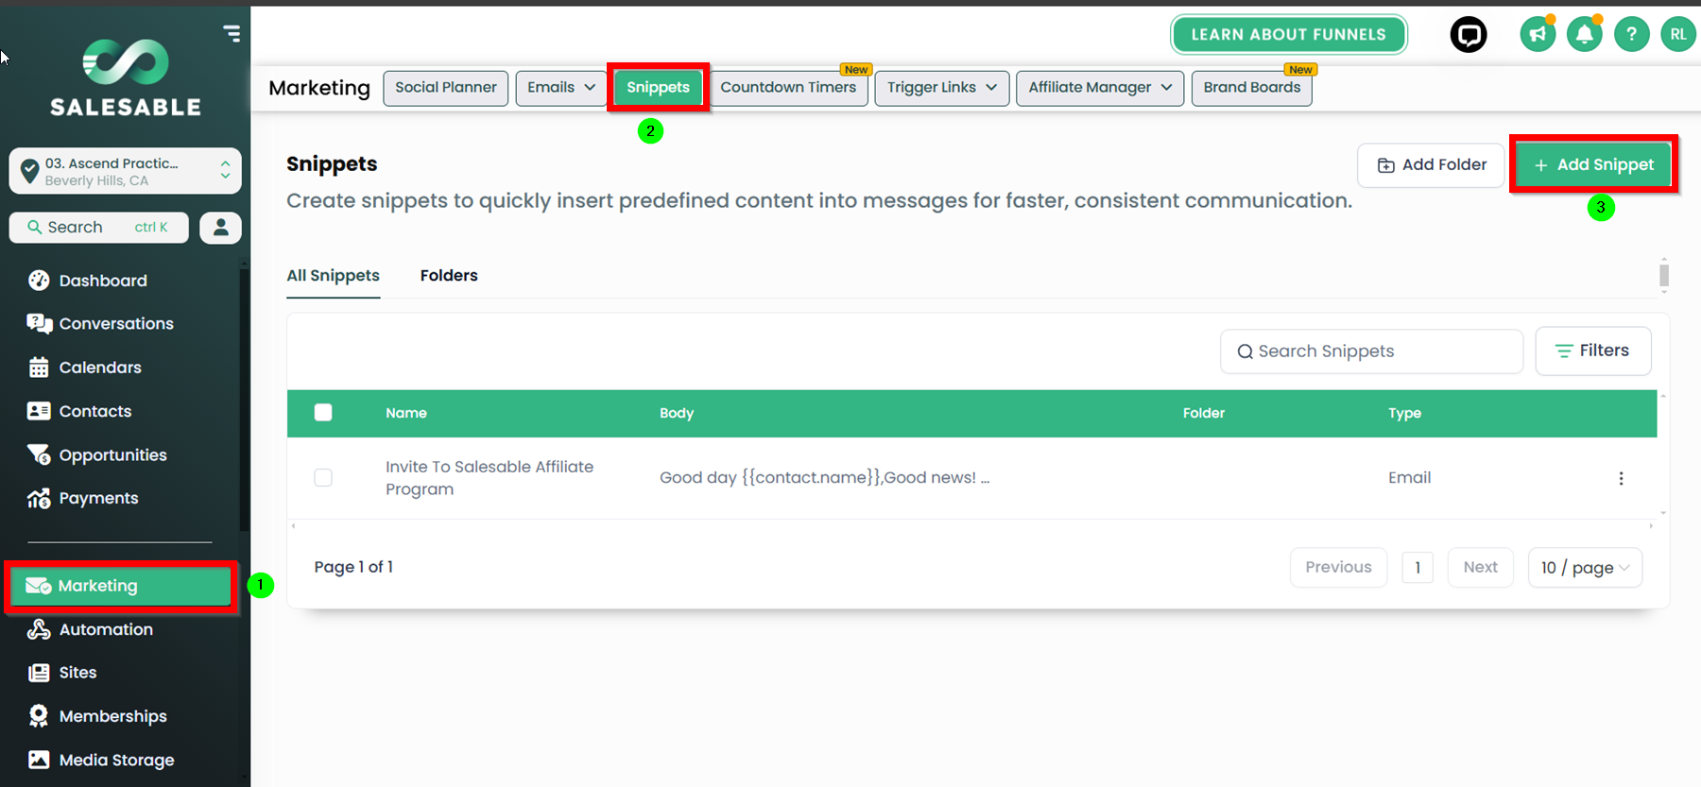The width and height of the screenshot is (1701, 787).
Task: Open Memberships in sidebar
Action: coord(112,716)
